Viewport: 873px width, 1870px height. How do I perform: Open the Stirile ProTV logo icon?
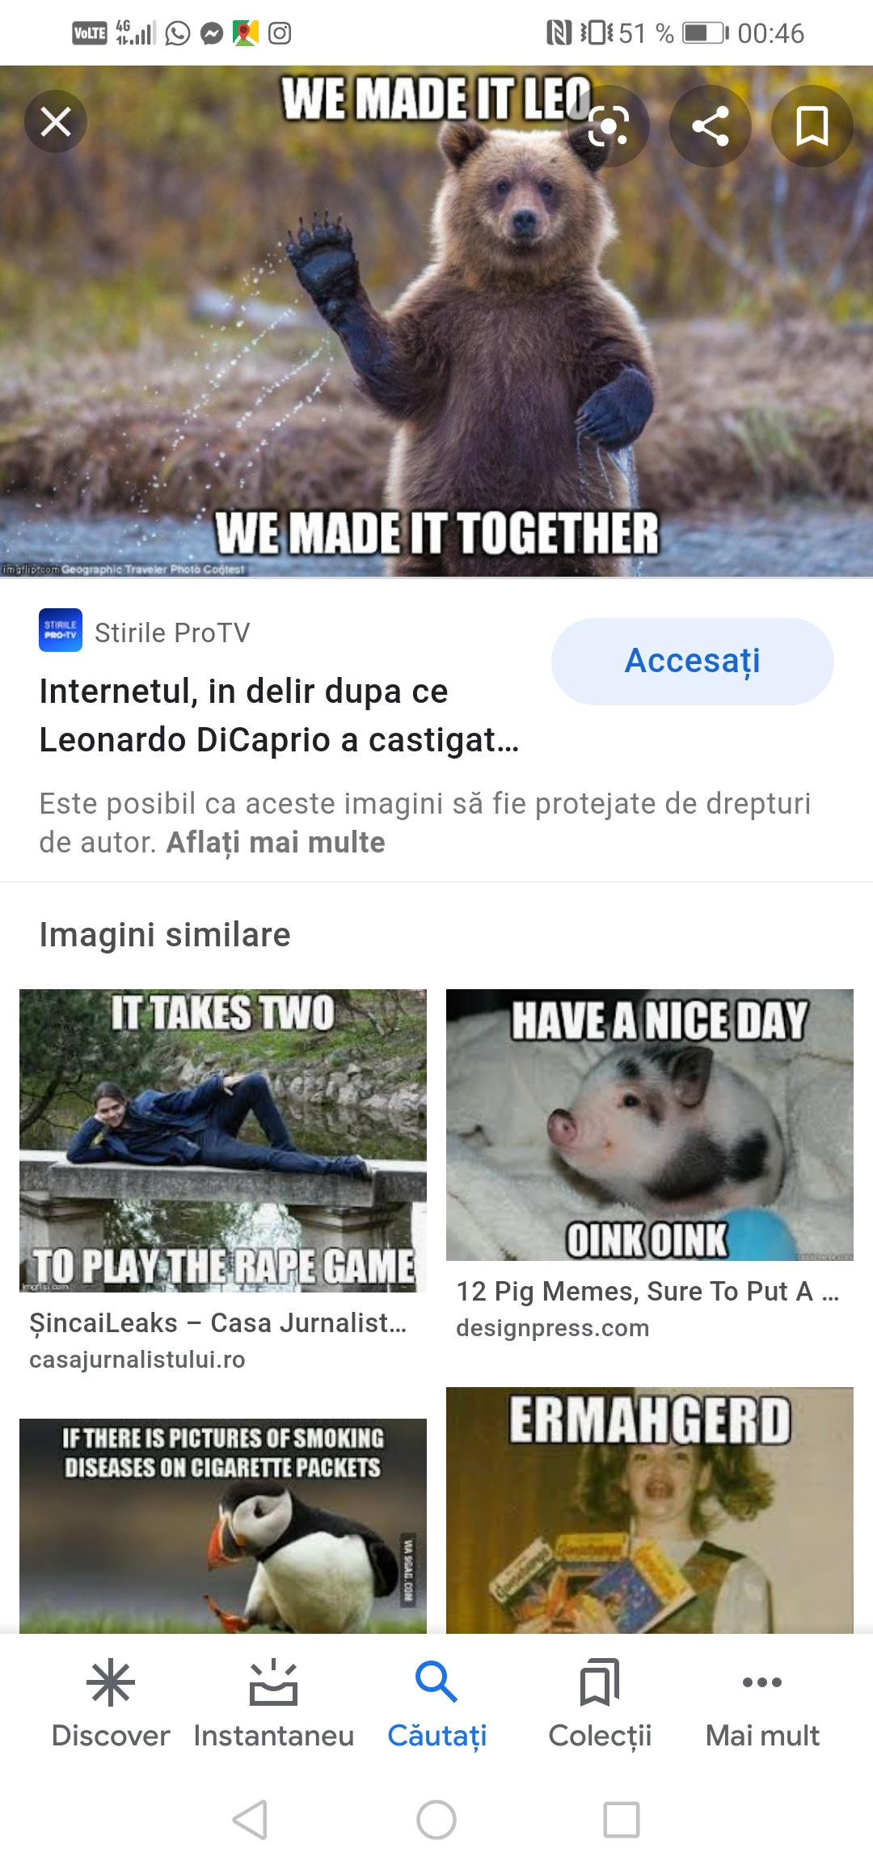coord(61,630)
